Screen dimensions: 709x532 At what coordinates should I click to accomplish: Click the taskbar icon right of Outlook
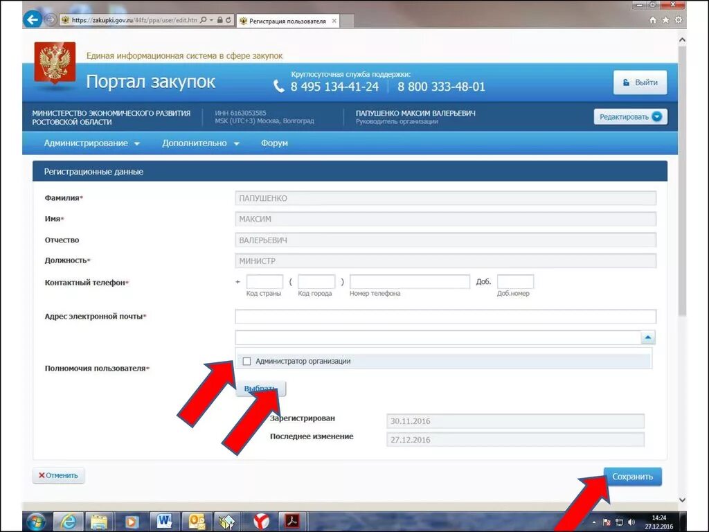tap(228, 522)
